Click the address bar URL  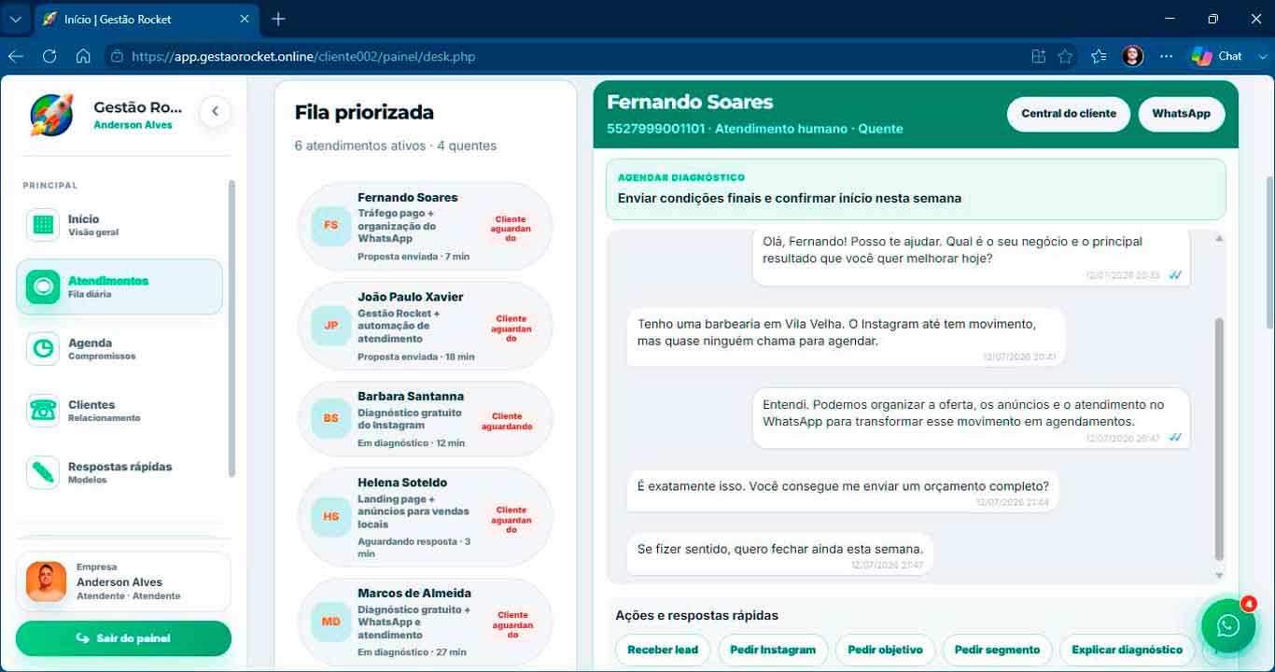tap(303, 57)
